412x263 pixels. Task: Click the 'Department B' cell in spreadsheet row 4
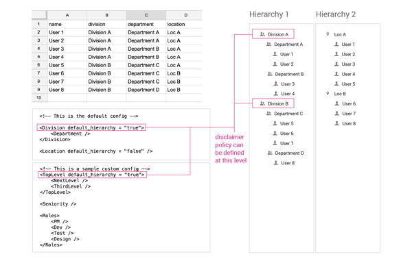(146, 49)
